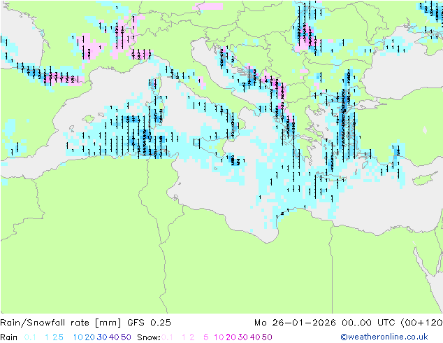Select the snow legend value 30
The height and width of the screenshot is (343, 443).
coord(243,337)
